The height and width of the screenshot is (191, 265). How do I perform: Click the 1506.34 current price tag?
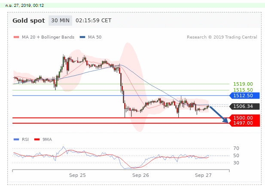[244, 106]
